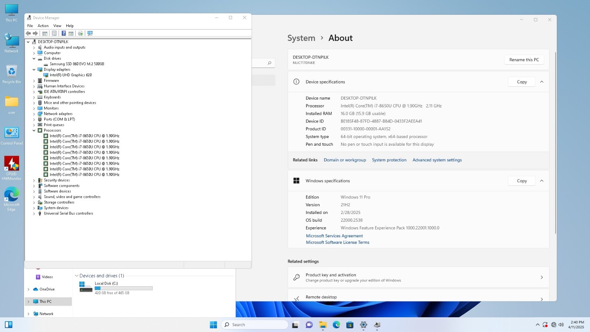
Task: Open Videos in File Explorer sidebar
Action: 47,277
